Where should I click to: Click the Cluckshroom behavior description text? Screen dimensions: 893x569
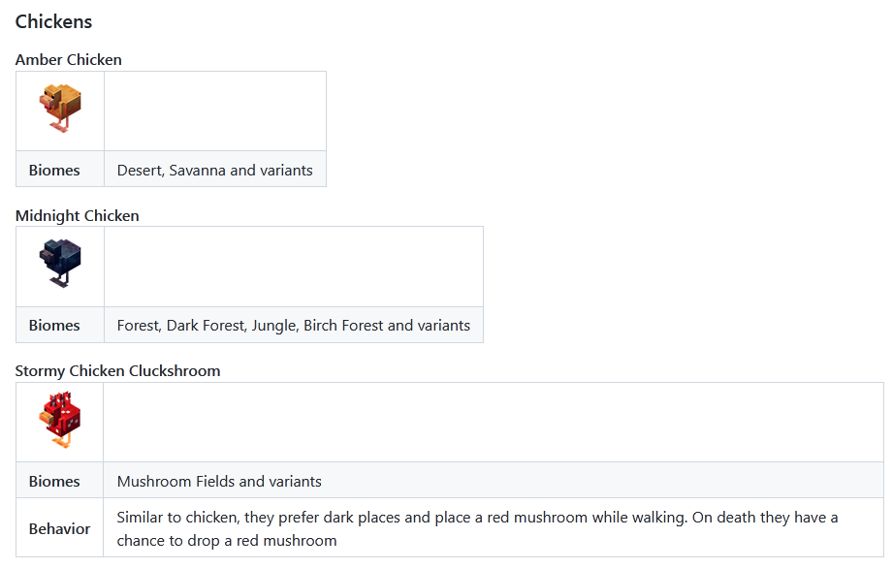(x=477, y=528)
